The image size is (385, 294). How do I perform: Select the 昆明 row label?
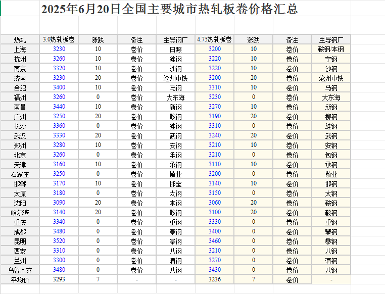click(x=20, y=241)
